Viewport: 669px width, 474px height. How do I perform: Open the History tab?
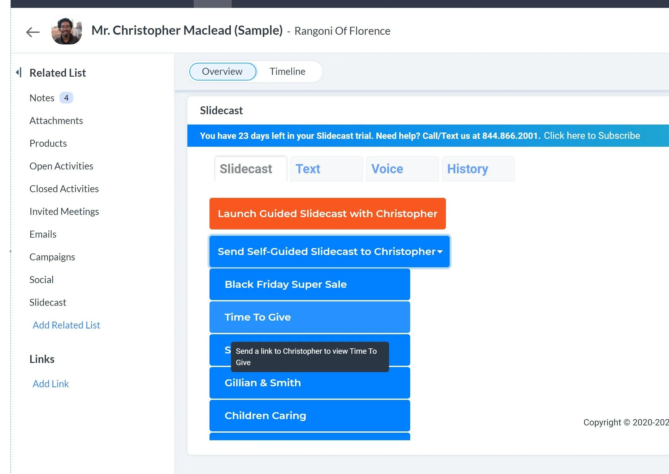point(478,169)
